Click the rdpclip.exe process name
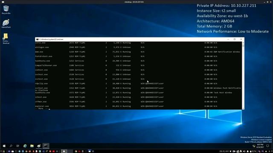273x153 pixels. [41, 83]
